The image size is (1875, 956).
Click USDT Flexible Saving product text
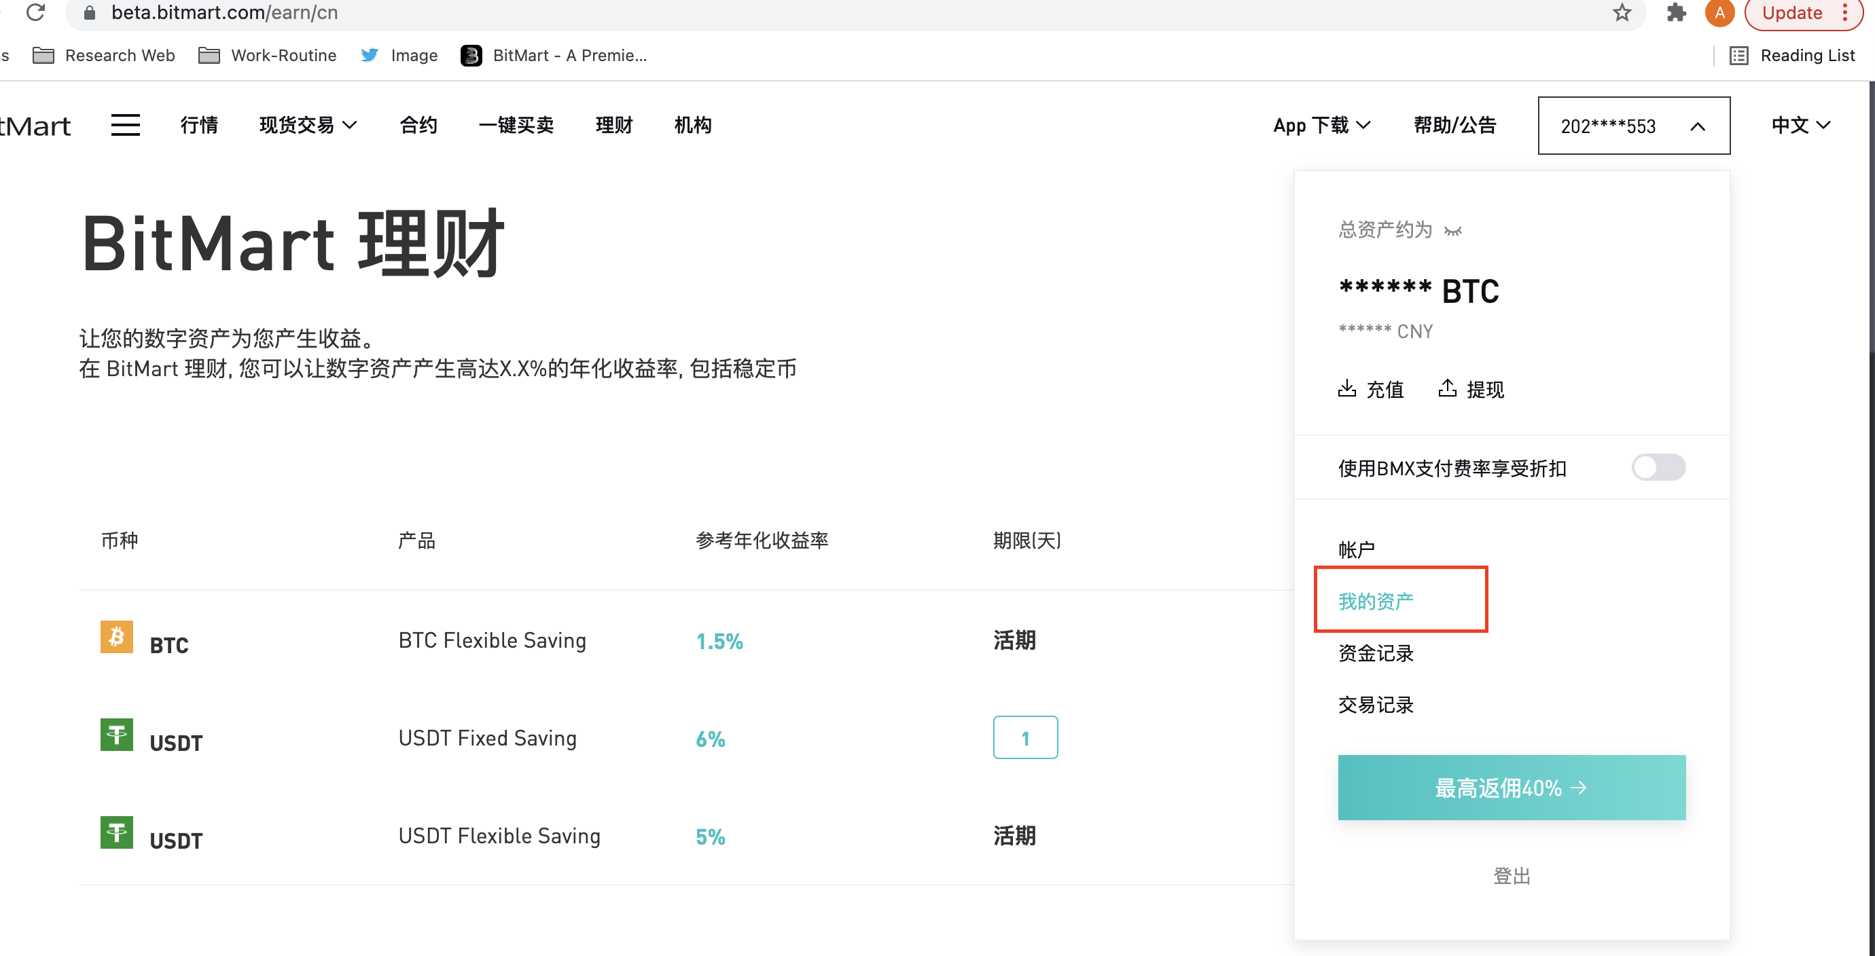[x=499, y=836]
